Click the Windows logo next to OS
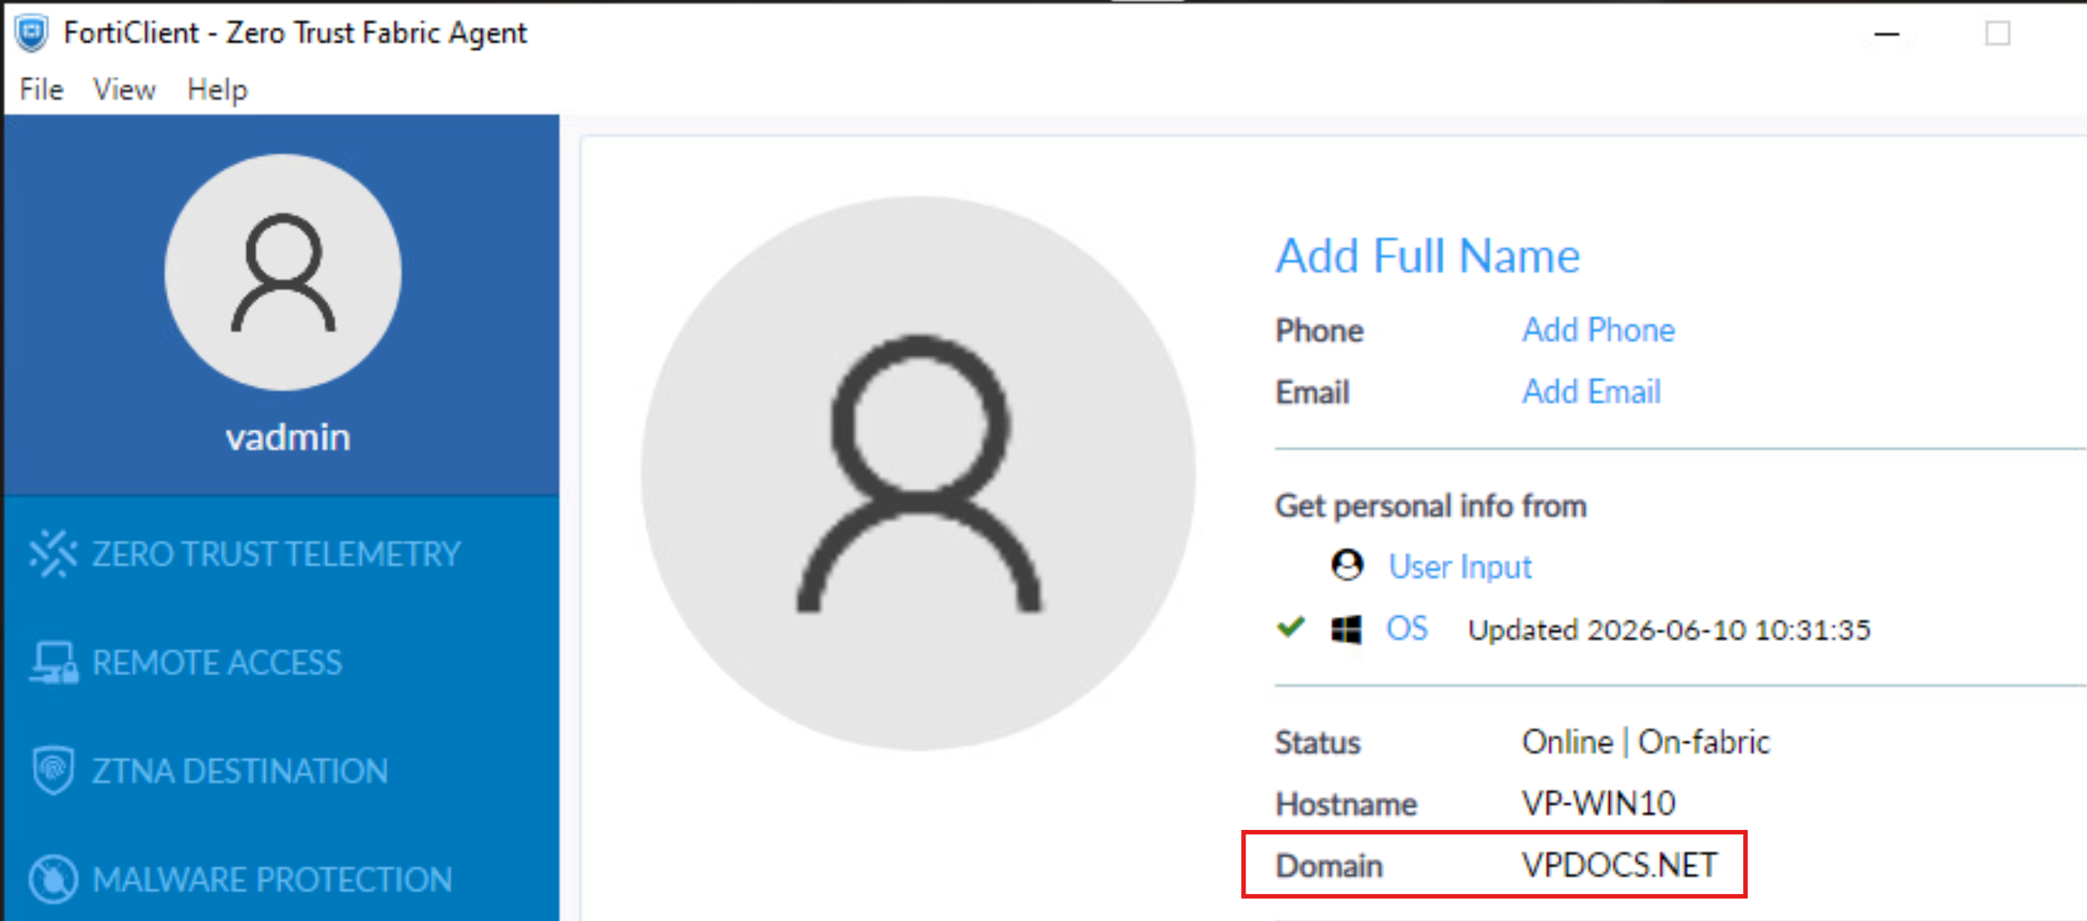This screenshot has width=2087, height=921. [x=1346, y=629]
